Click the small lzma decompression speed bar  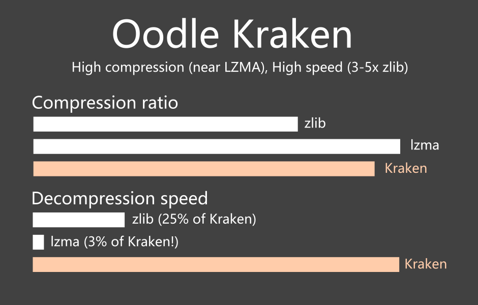39,242
